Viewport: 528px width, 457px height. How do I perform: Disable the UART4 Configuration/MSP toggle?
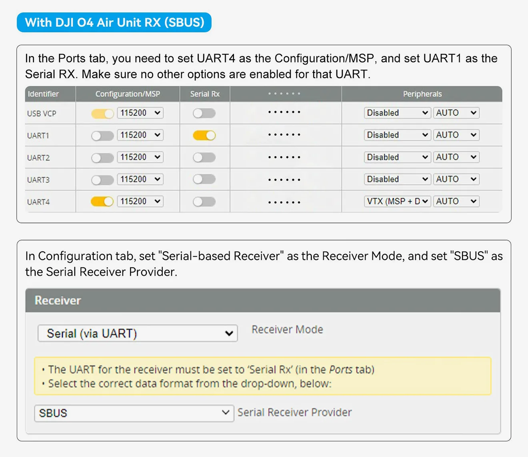click(x=102, y=201)
